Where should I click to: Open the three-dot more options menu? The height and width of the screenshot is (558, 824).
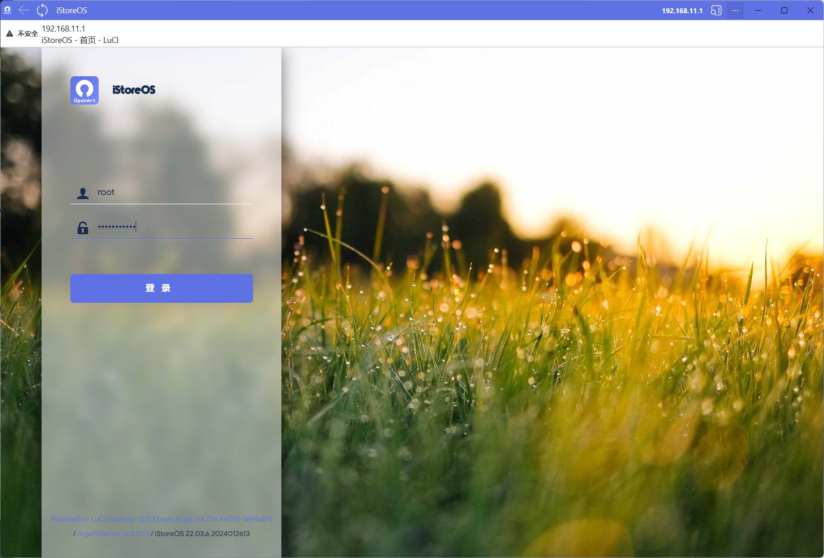tap(735, 11)
